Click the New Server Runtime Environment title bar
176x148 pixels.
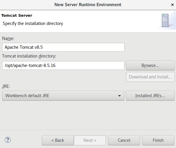point(88,5)
